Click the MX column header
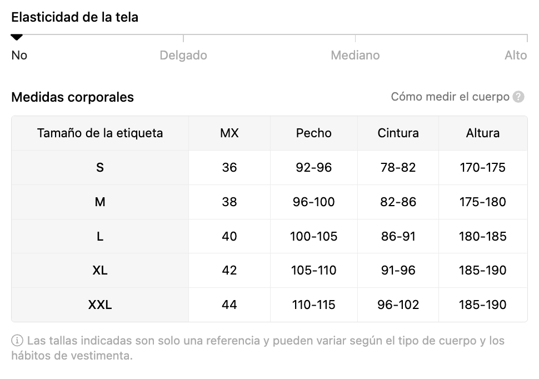 (229, 133)
